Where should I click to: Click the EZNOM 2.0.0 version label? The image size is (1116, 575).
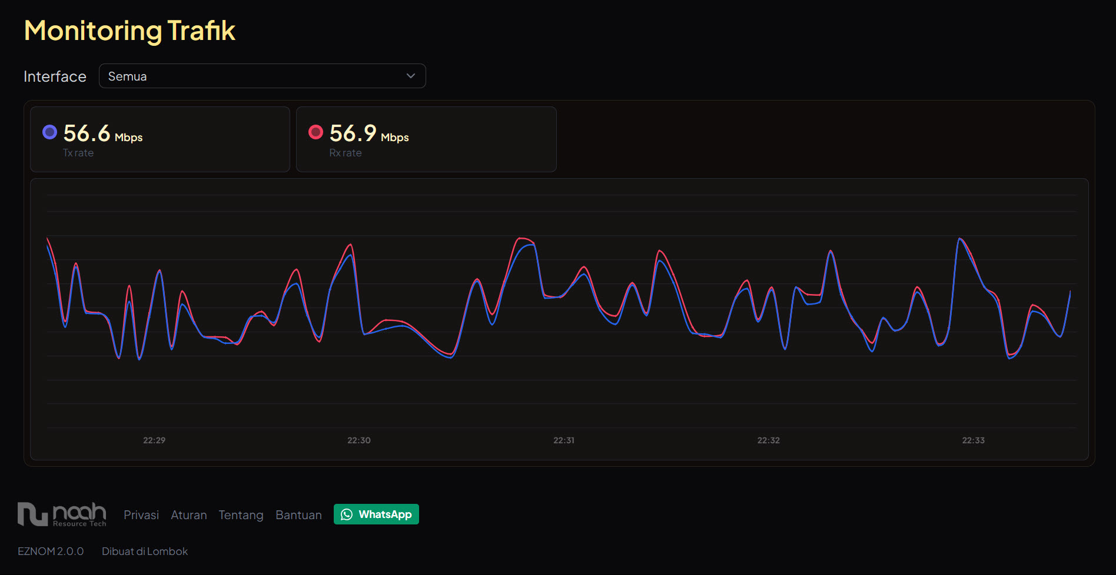point(50,551)
